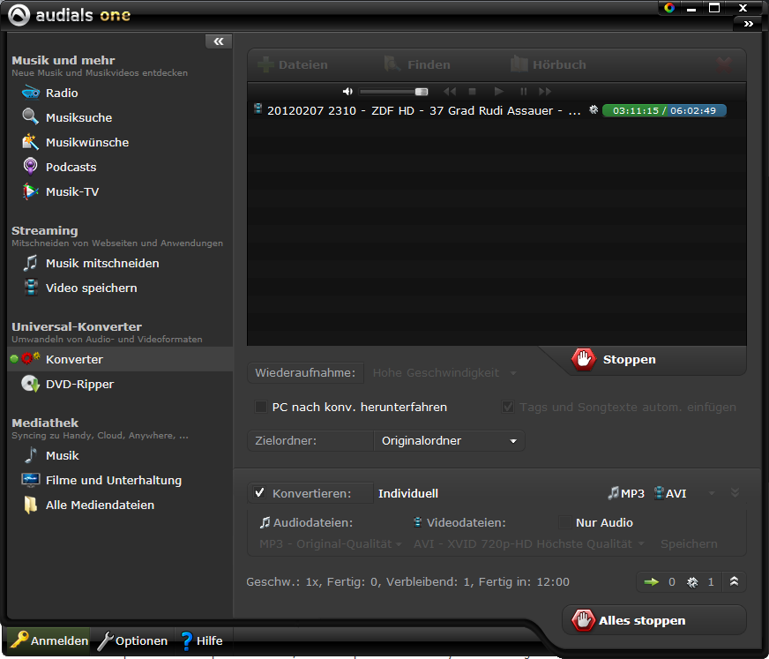Click the Filme und Unterhaltung icon

coord(30,479)
